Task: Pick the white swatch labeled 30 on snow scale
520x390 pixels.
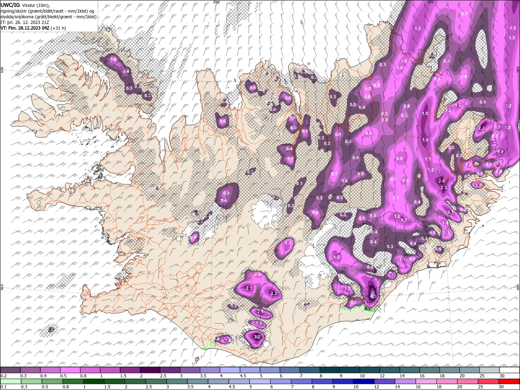Action: click(x=510, y=370)
